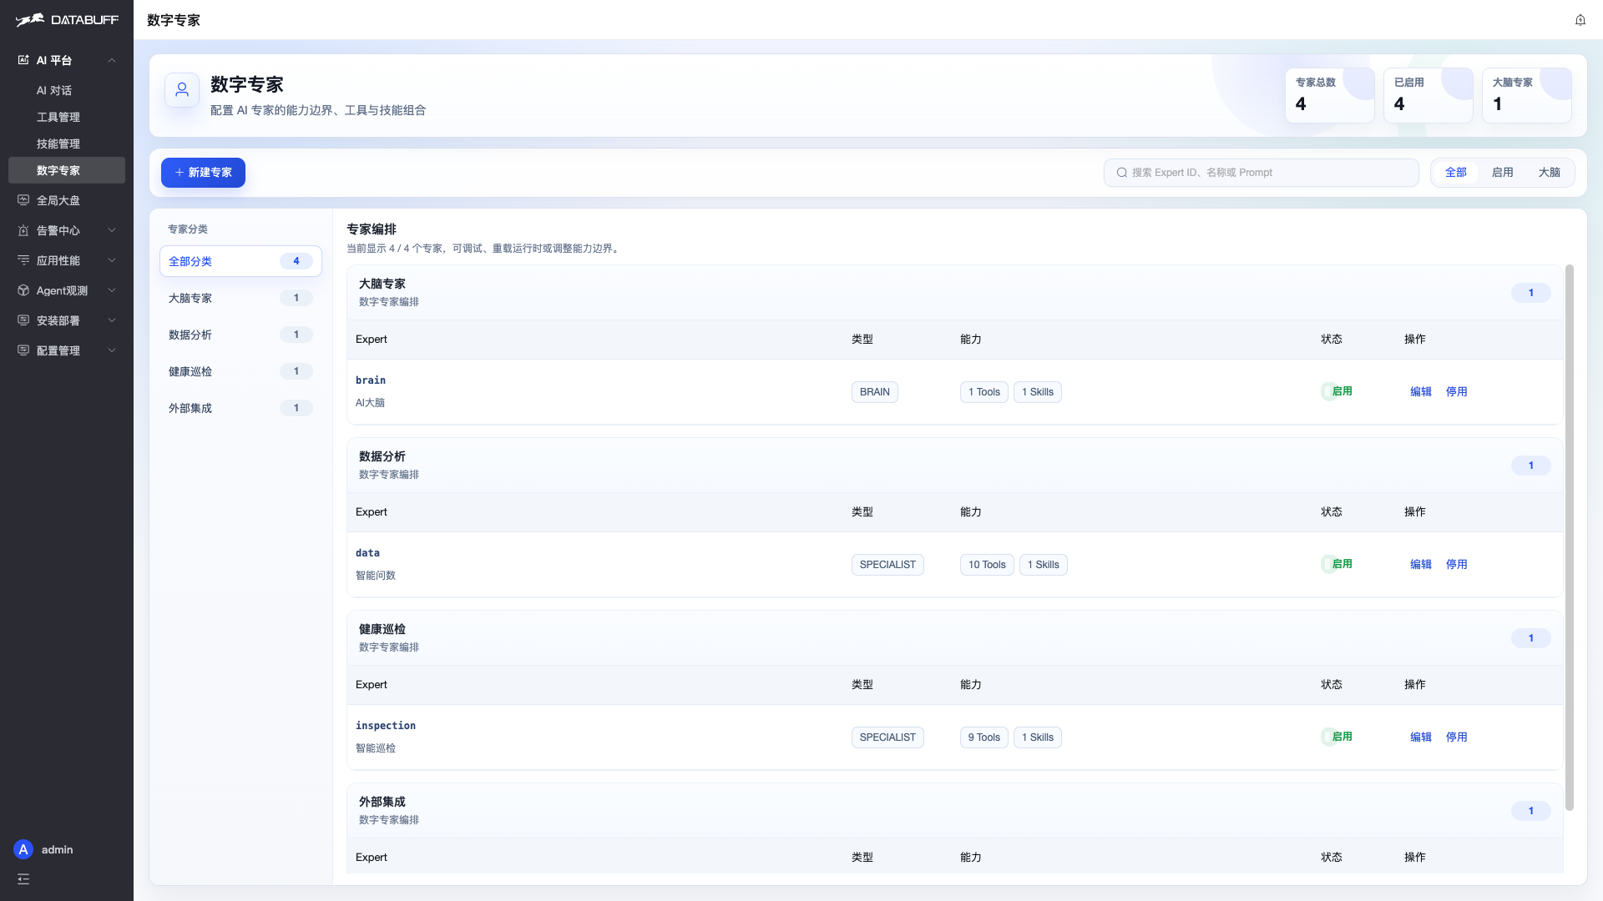Click the inspection expert name
This screenshot has height=901, width=1603.
click(x=386, y=726)
